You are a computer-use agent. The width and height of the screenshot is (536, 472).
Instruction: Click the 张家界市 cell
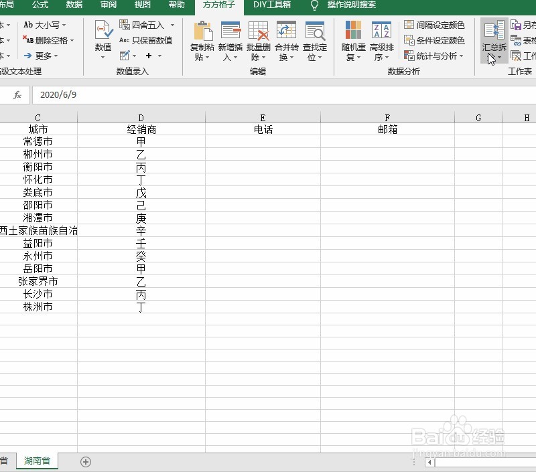pyautogui.click(x=38, y=281)
